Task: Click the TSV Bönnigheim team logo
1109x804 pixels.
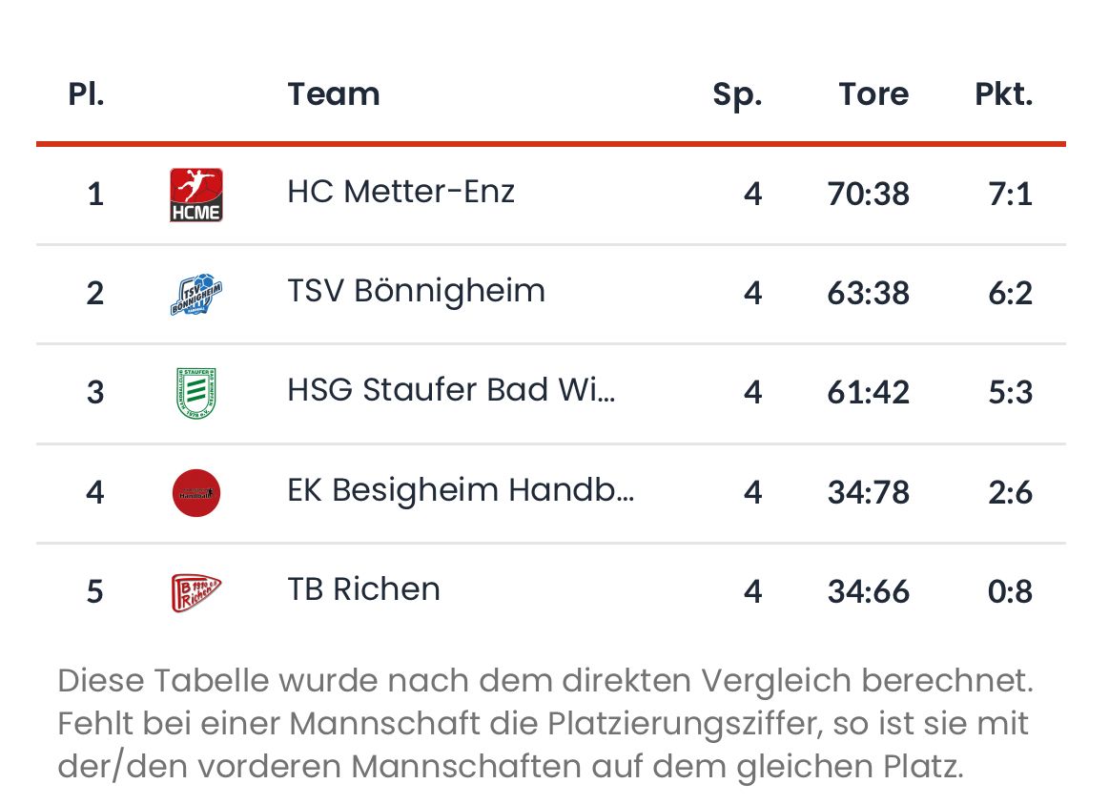Action: point(196,295)
